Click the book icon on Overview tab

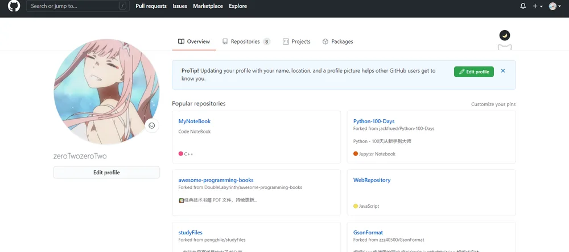[181, 41]
